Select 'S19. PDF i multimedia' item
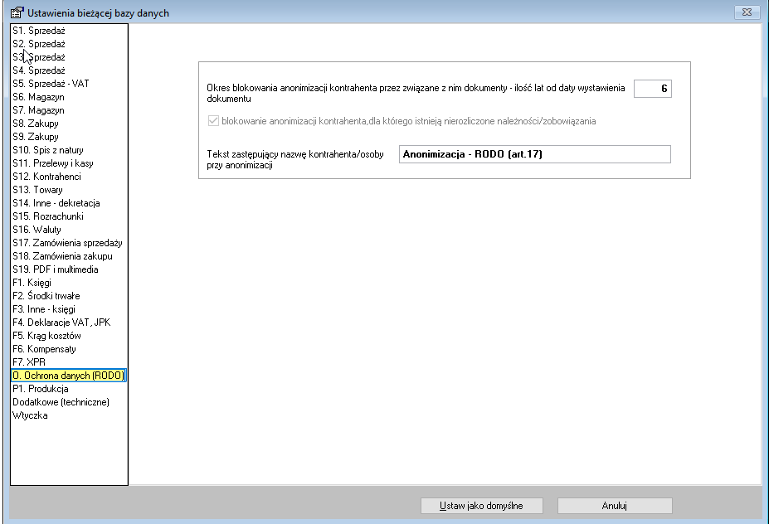Image resolution: width=769 pixels, height=524 pixels. click(55, 269)
